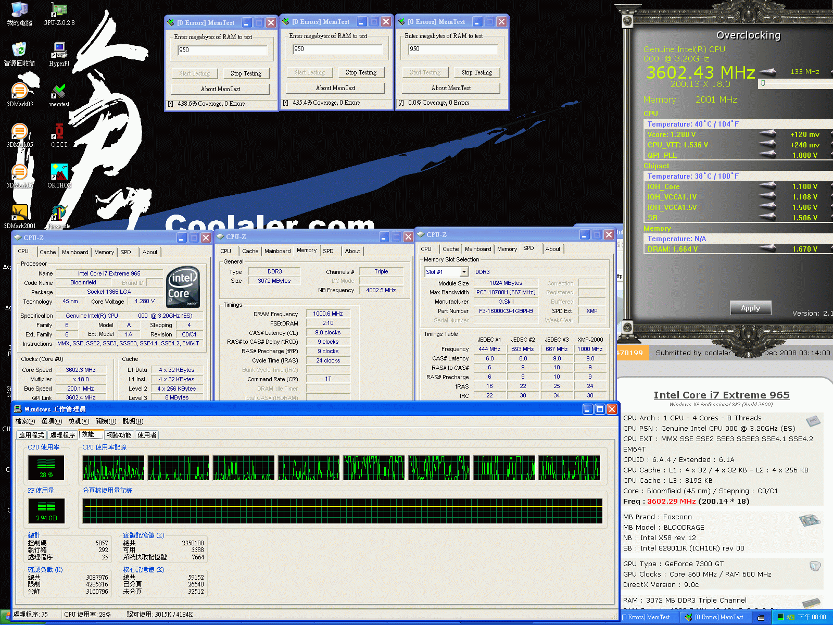Viewport: 833px width, 625px height.
Task: Click the keyboard language icon in taskbar
Action: pyautogui.click(x=761, y=617)
